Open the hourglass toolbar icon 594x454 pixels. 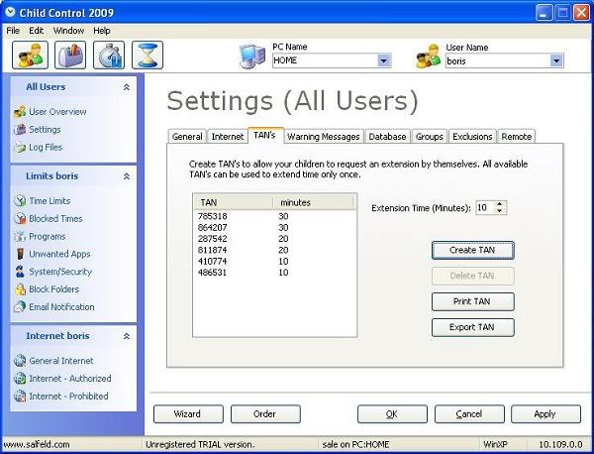[148, 56]
